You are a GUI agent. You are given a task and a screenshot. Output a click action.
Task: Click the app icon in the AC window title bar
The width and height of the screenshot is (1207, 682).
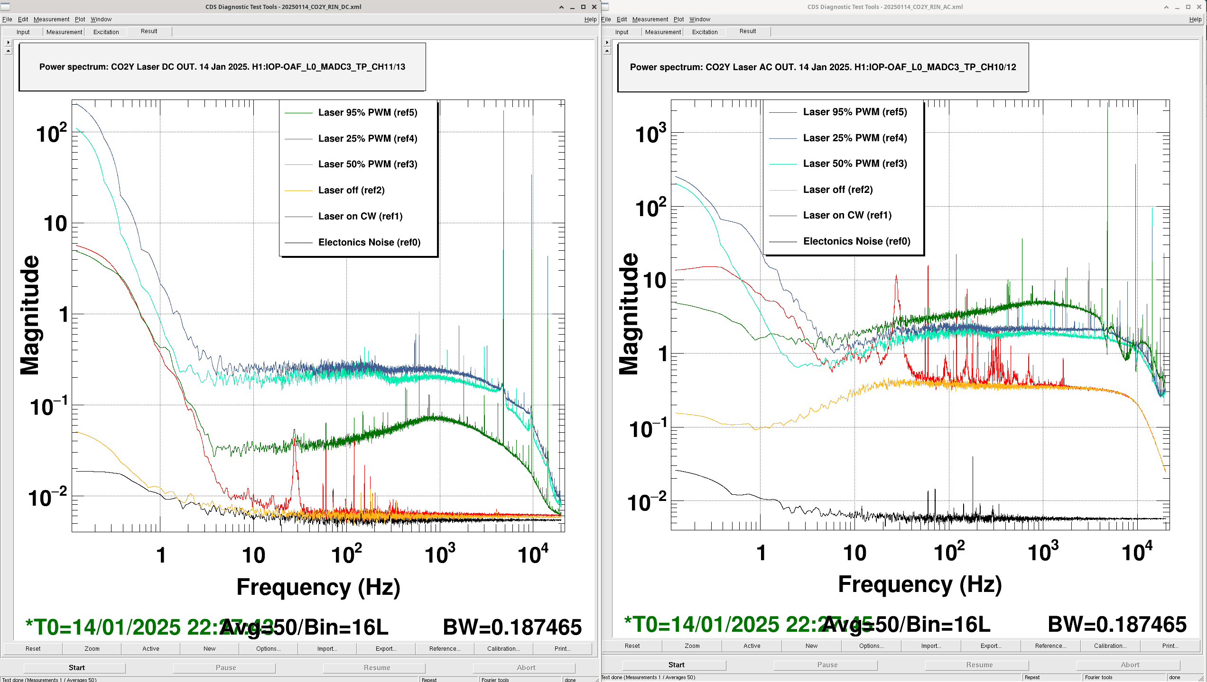pos(606,7)
